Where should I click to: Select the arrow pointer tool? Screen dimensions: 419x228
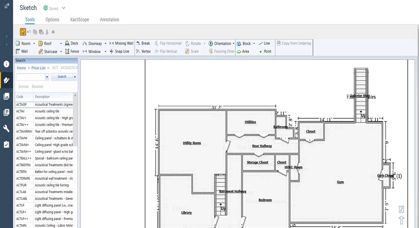(23, 32)
